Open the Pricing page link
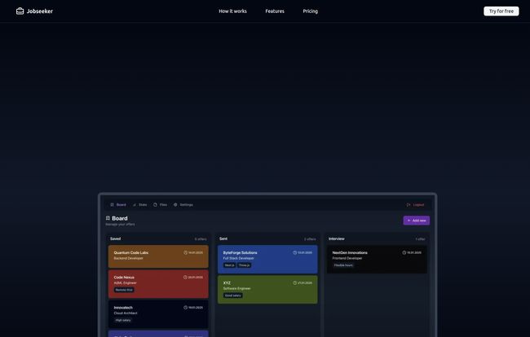 point(310,11)
